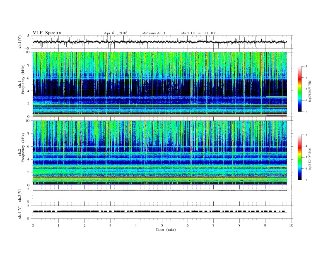328x253 pixels.
Task: Click the "1" time axis tick label
Action: 58,225
